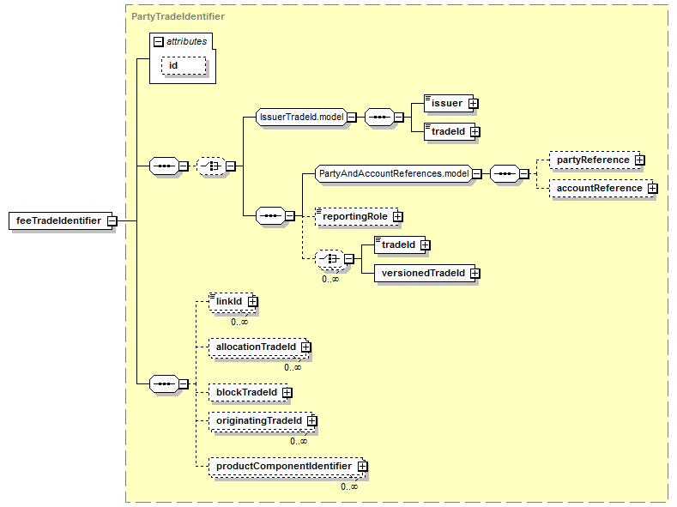This screenshot has height=507, width=677.
Task: Collapse the sequence leading to linkId group
Action: [x=184, y=384]
